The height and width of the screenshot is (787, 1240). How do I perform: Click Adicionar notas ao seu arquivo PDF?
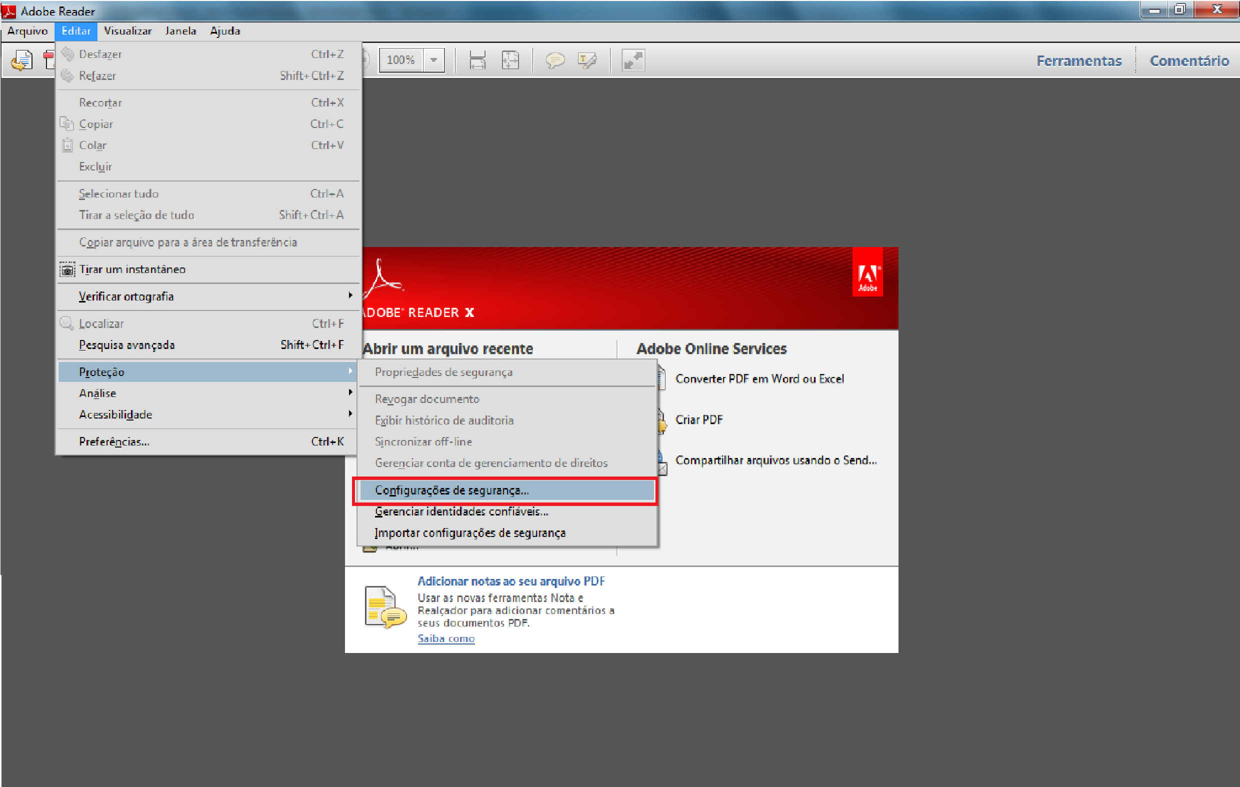point(511,581)
